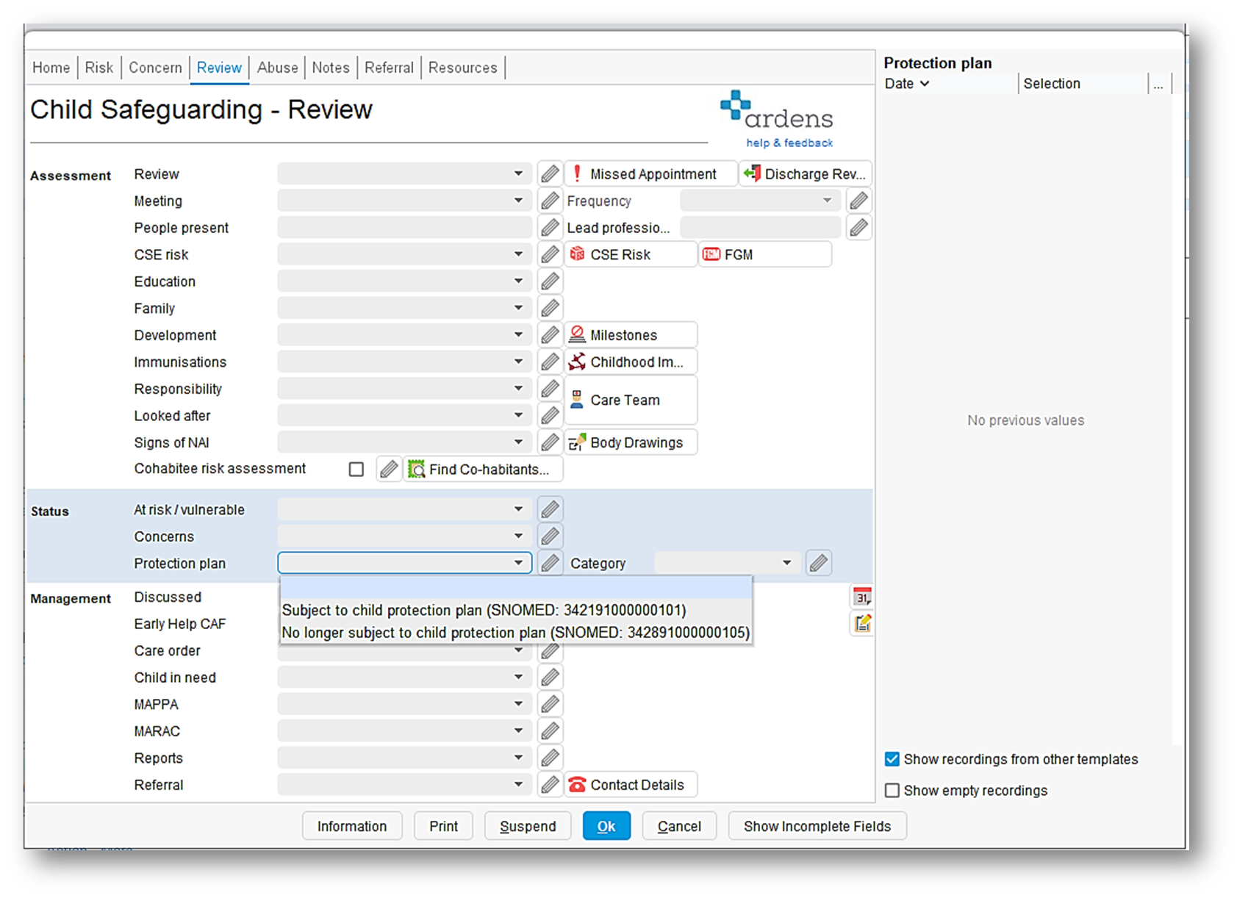Image resolution: width=1237 pixels, height=898 pixels.
Task: Click pencil icon for Immunisations row
Action: point(550,362)
